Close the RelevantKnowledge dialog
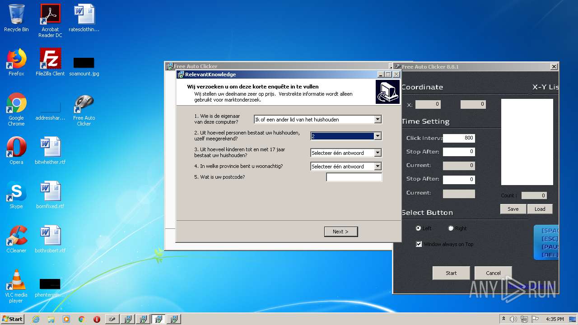This screenshot has height=325, width=578. pyautogui.click(x=396, y=74)
